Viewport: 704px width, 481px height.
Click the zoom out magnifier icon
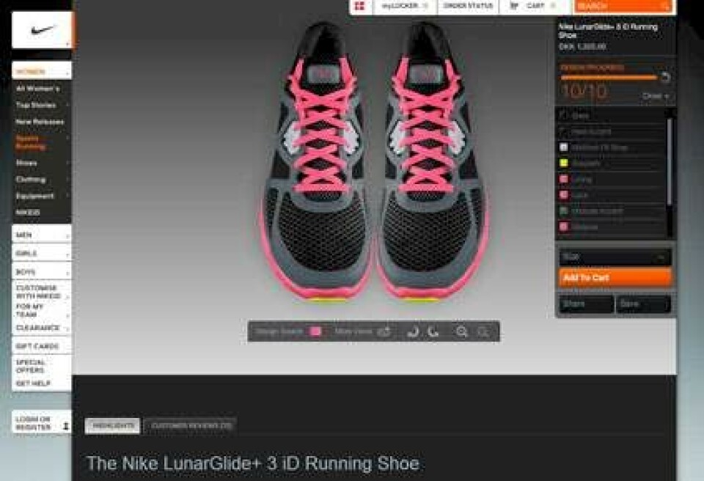pyautogui.click(x=483, y=332)
